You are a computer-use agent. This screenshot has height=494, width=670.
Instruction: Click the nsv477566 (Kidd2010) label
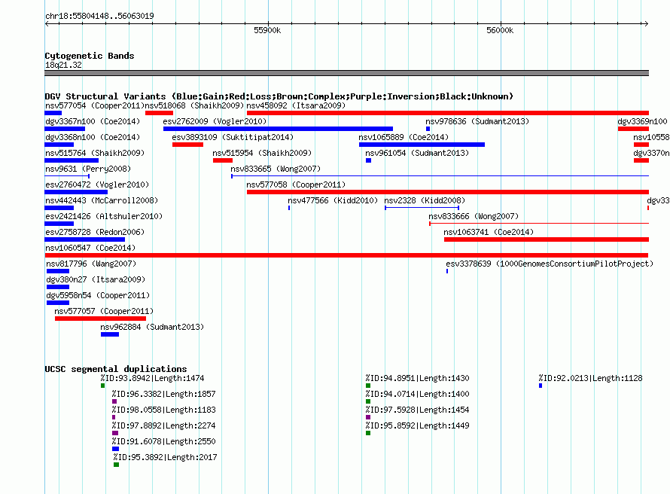(333, 200)
